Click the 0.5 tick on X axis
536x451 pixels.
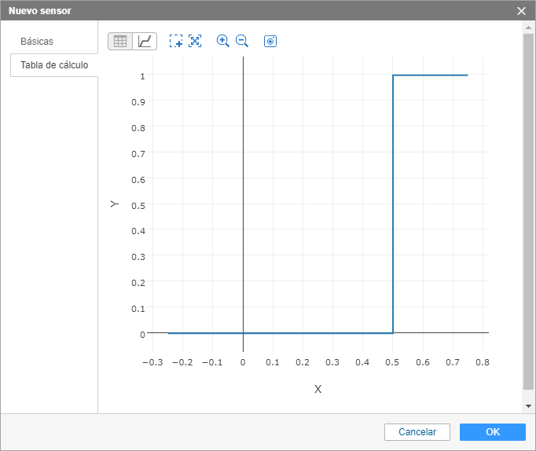(392, 362)
